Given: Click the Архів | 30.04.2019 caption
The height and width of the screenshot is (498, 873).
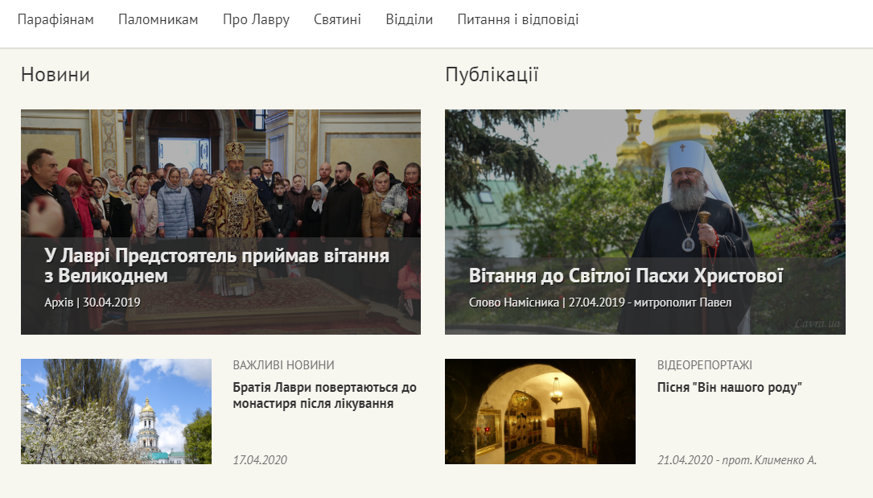Looking at the screenshot, I should [x=93, y=303].
